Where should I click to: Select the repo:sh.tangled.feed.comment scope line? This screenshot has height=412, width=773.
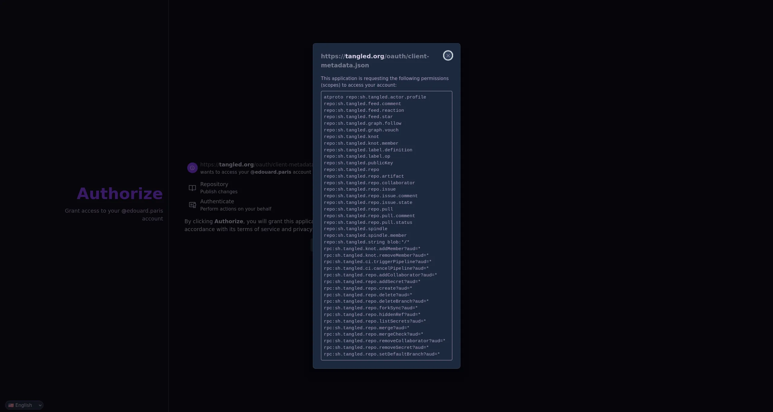362,104
